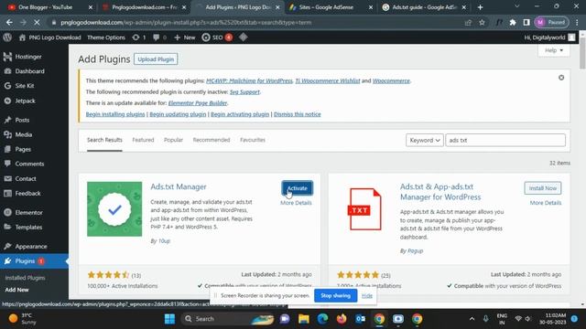The width and height of the screenshot is (586, 329).
Task: Open the browser Extensions puzzle icon
Action: [x=513, y=22]
